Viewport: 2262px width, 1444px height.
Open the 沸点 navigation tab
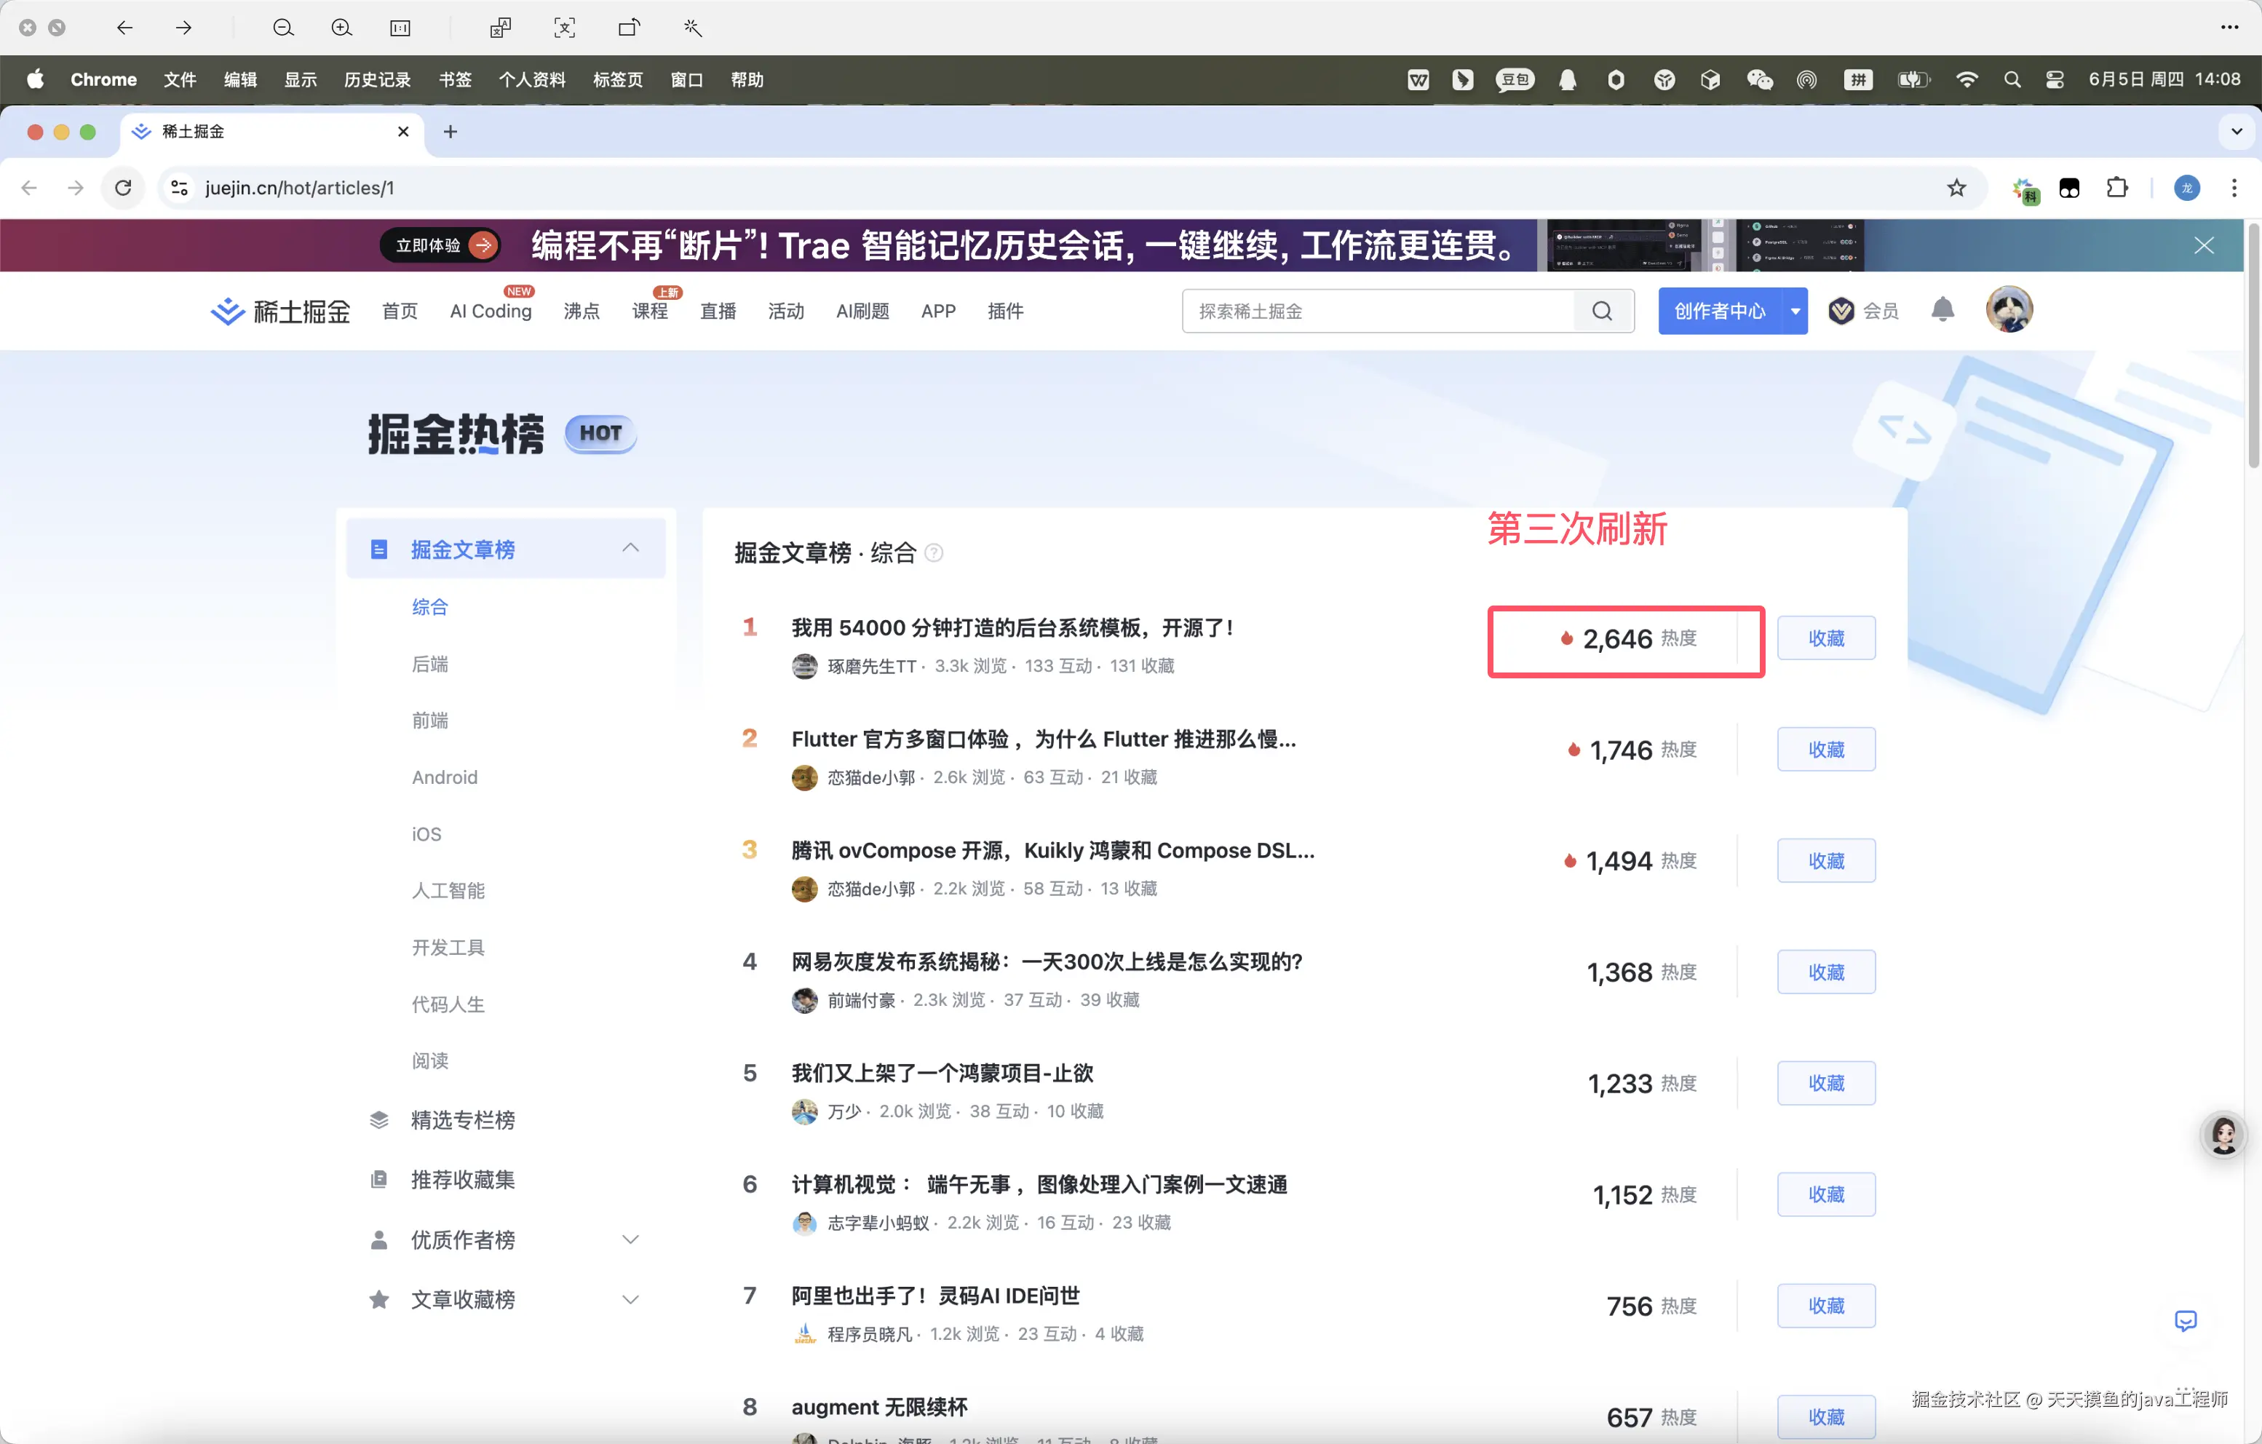coord(581,311)
